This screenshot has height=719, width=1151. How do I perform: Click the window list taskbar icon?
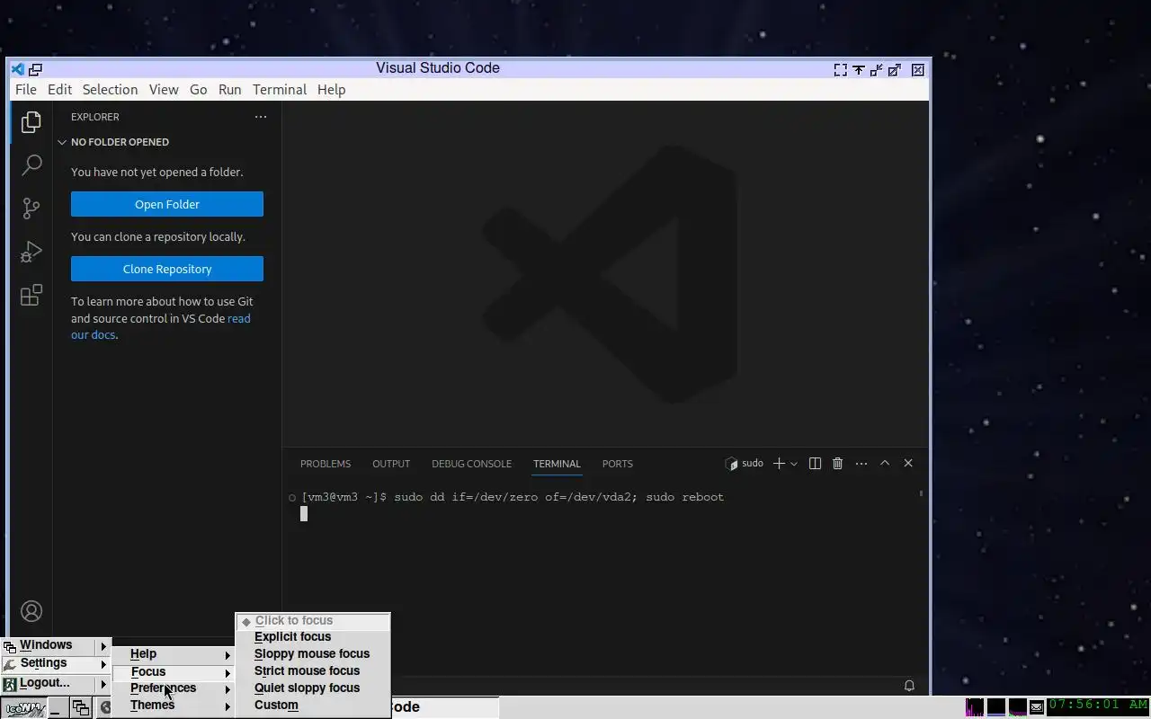pos(81,708)
